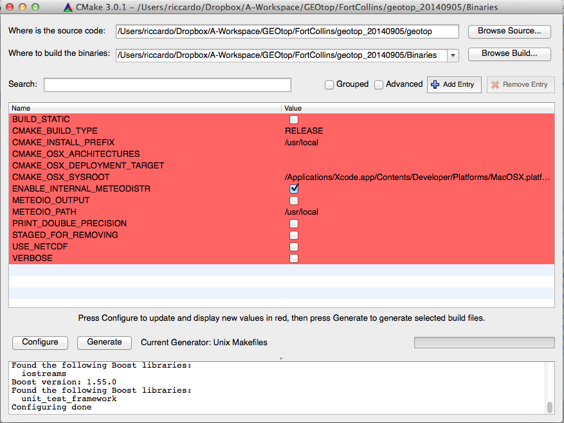Viewport: 564px width, 423px height.
Task: Click the Configure button
Action: (x=40, y=342)
